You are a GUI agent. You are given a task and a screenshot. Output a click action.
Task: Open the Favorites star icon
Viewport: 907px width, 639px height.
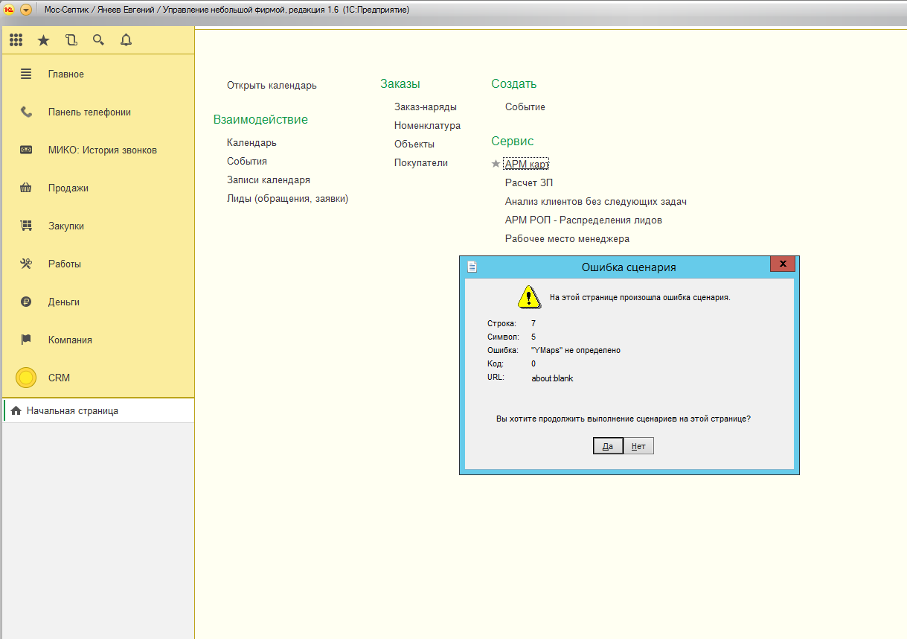[x=43, y=40]
